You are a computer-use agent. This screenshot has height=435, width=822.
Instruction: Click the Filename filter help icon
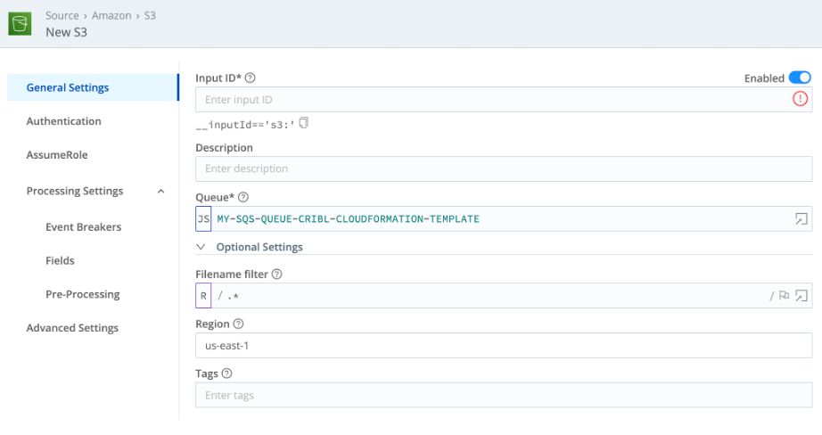[x=276, y=275]
